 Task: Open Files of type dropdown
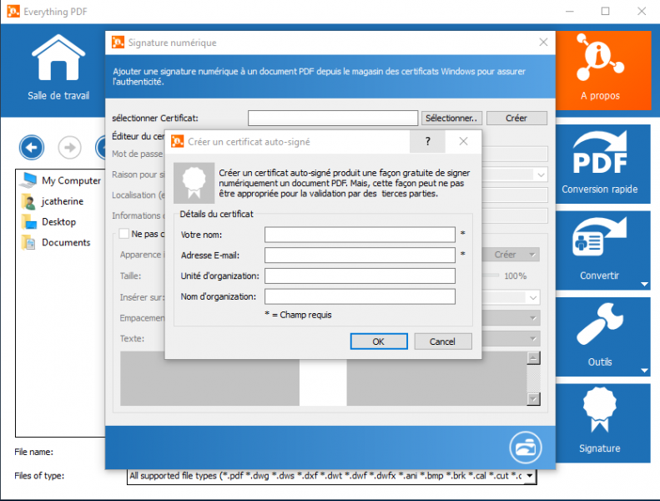pyautogui.click(x=530, y=476)
